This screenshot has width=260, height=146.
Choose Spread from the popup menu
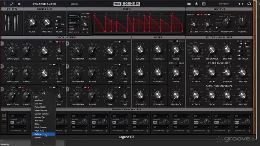tap(43, 137)
